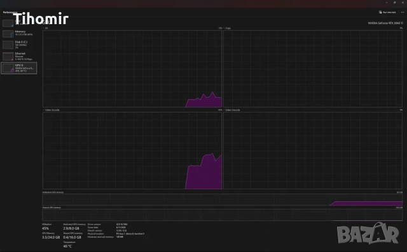Select Disk 0 (C:) in the sidebar
The image size is (407, 252).
point(18,44)
